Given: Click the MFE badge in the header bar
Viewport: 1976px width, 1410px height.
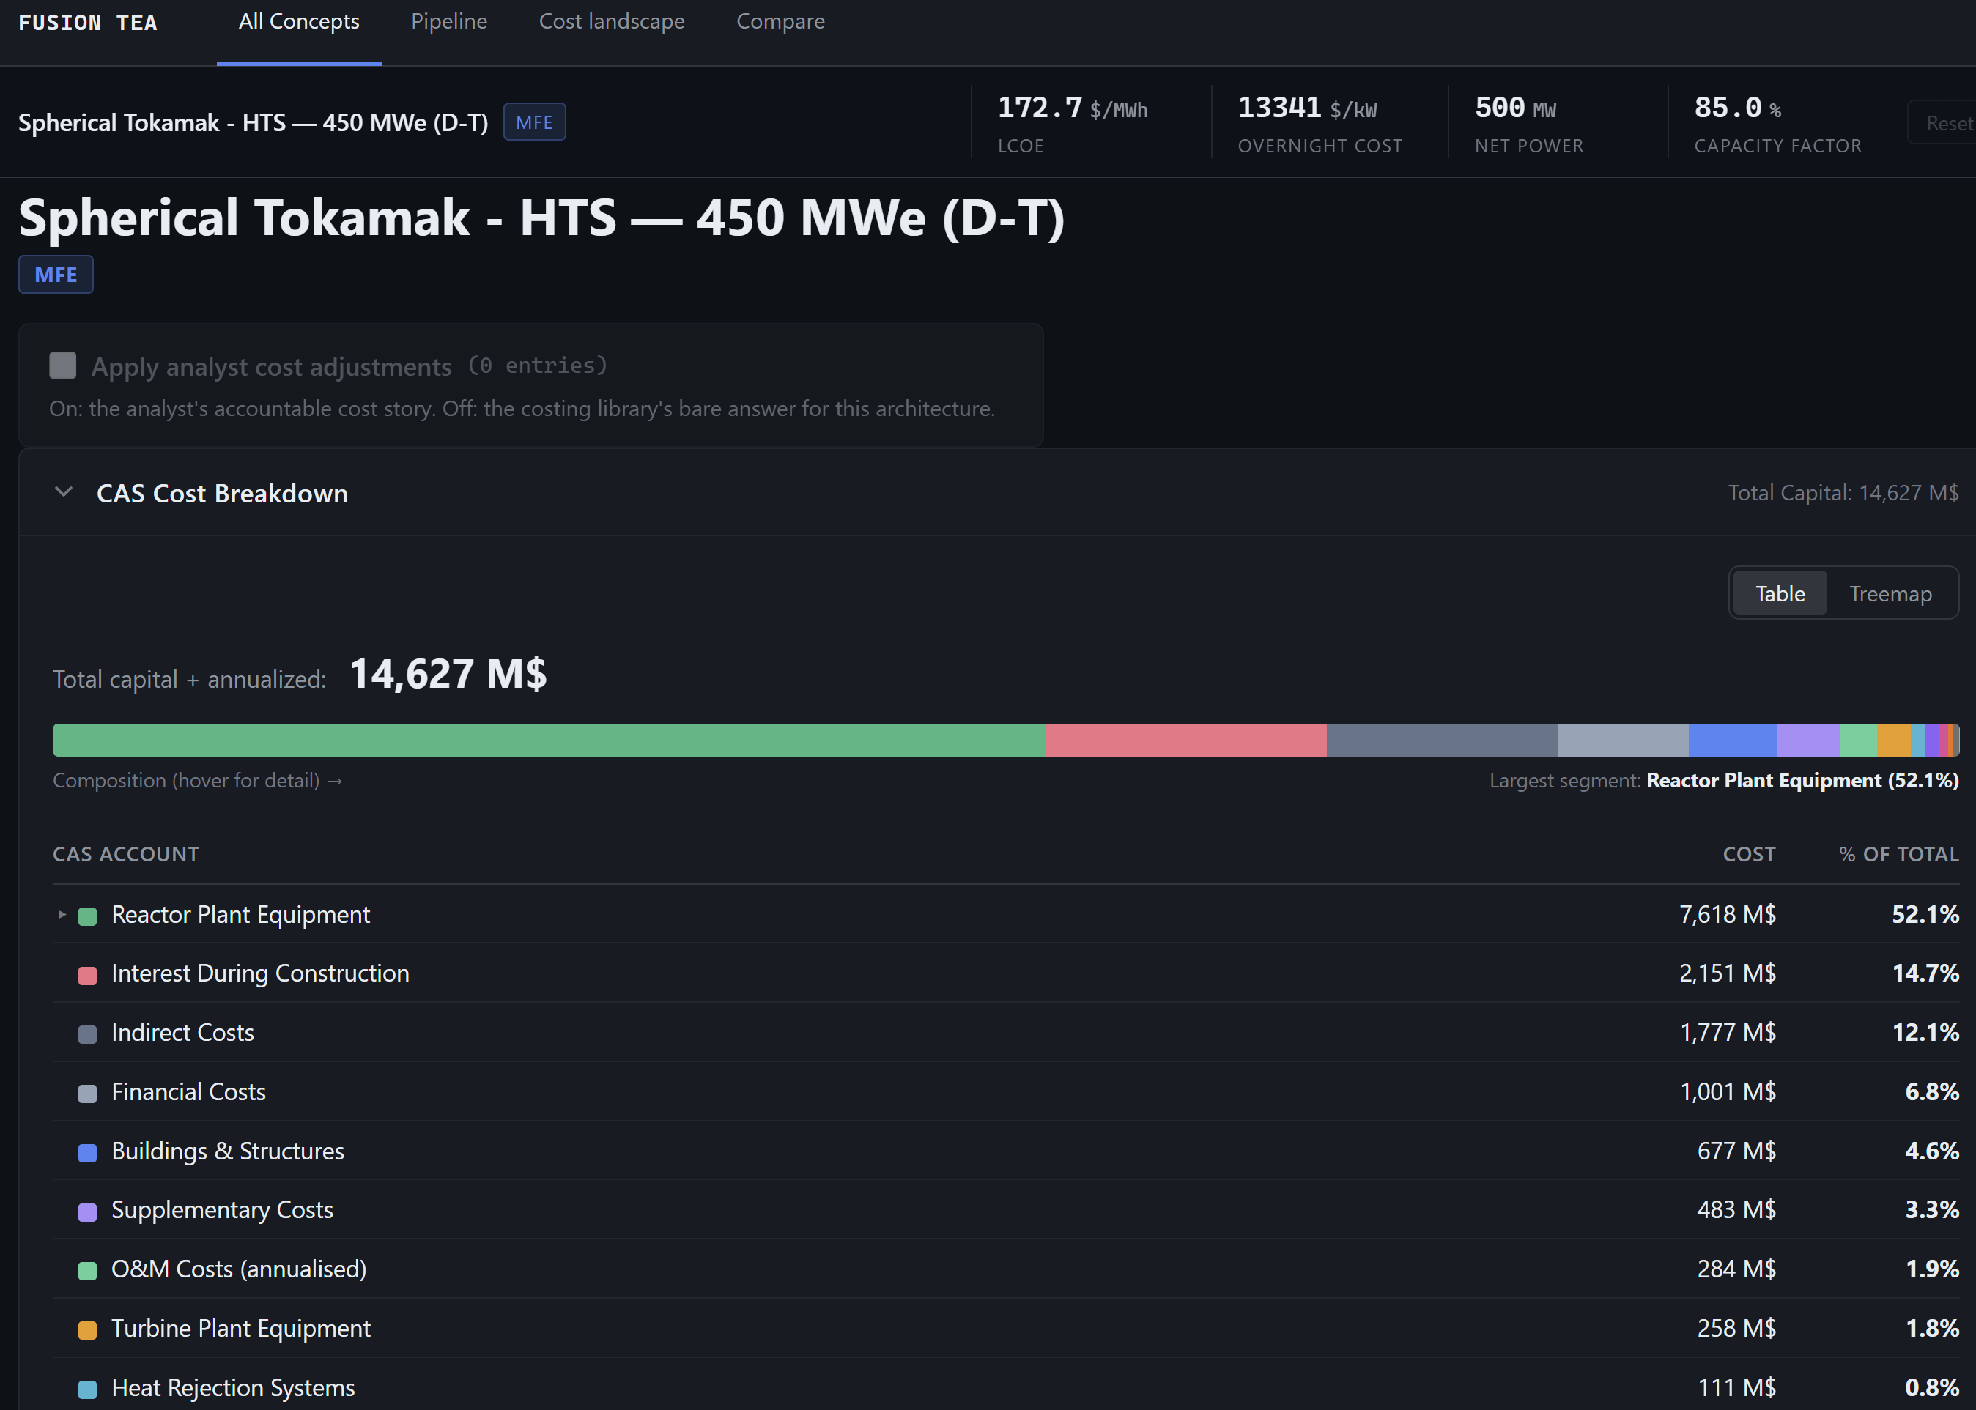Looking at the screenshot, I should coord(534,122).
